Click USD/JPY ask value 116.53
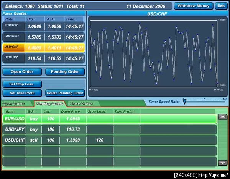230x179 pixels. 54,58
